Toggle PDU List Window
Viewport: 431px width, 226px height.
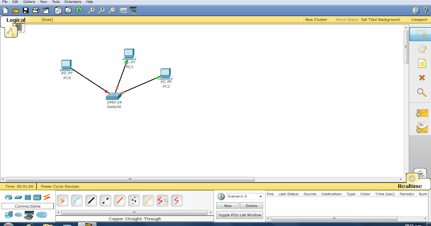click(x=240, y=215)
